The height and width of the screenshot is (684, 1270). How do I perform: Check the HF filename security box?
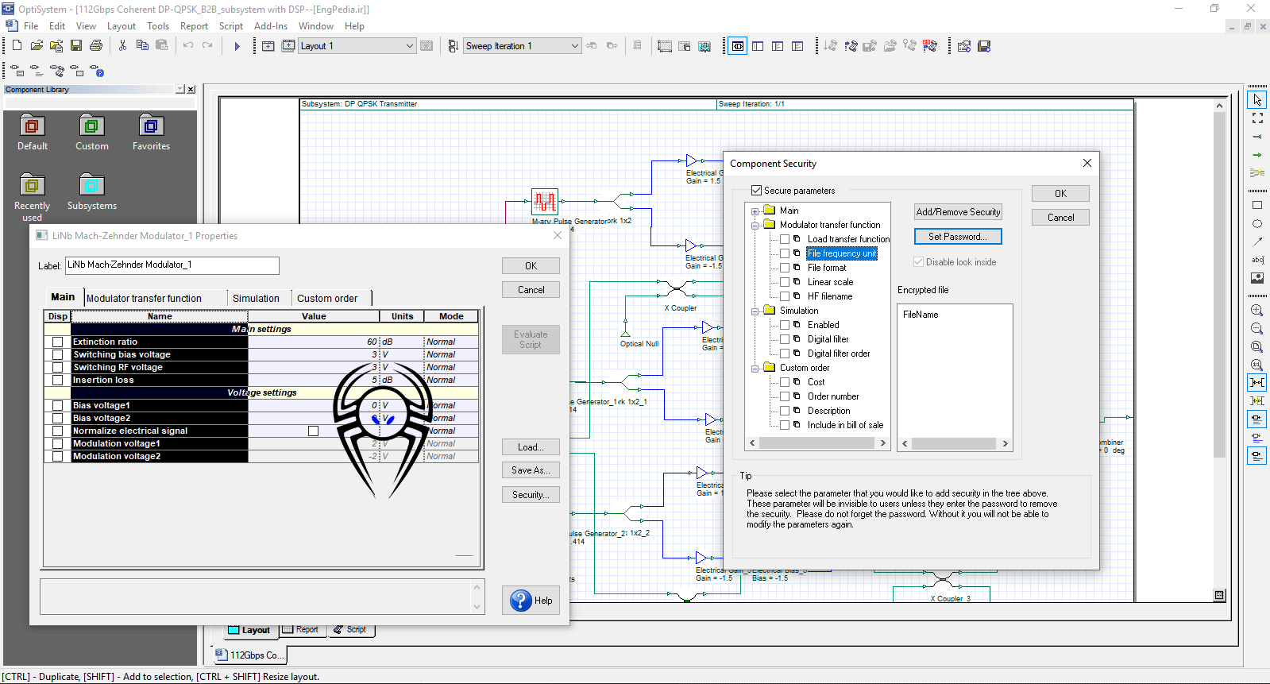[785, 296]
